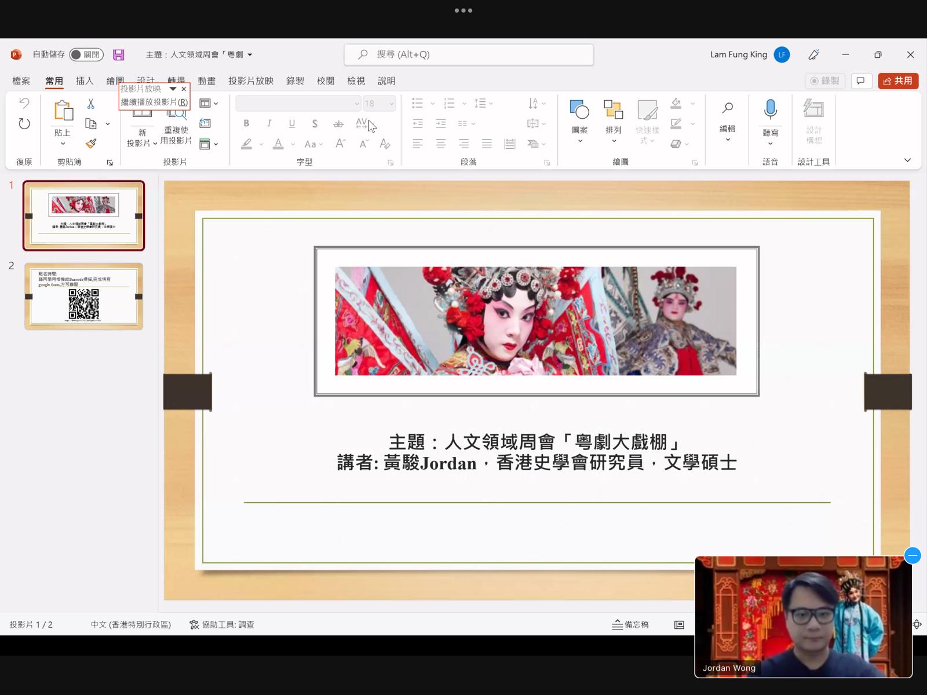Toggle the AutoSave switch
Screen dimensions: 927x695
(86, 54)
